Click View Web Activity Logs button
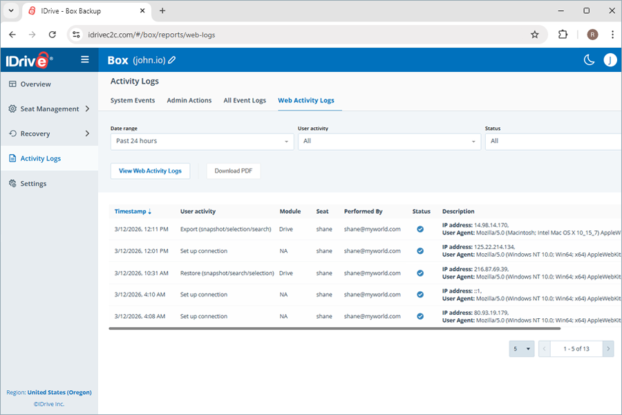This screenshot has width=622, height=415. [x=150, y=171]
